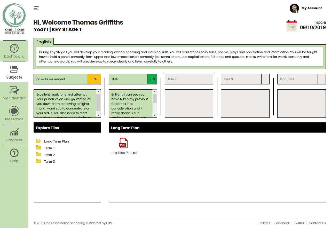Screen dimensions: 331x228
Task: Click the calendar icon beside the date
Action: 292,26
